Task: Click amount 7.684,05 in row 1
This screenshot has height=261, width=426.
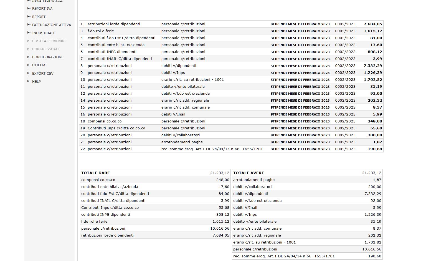Action: point(373,24)
